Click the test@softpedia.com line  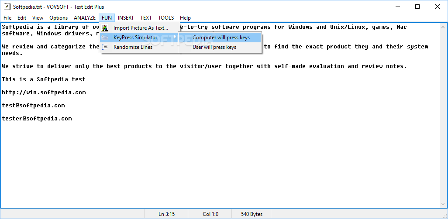click(34, 106)
